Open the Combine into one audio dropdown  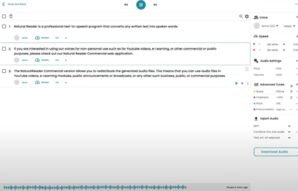tap(272, 132)
